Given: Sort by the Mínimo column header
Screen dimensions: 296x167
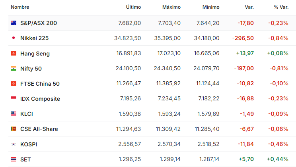Looking at the screenshot, I should pos(211,7).
